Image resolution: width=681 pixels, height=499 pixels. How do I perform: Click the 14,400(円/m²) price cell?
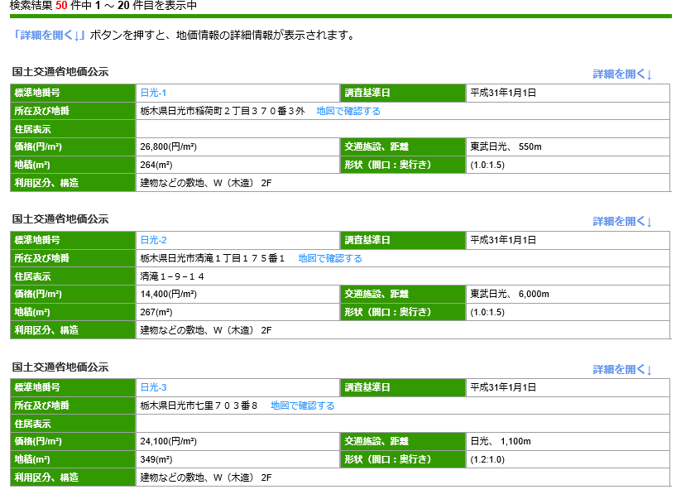pyautogui.click(x=169, y=295)
